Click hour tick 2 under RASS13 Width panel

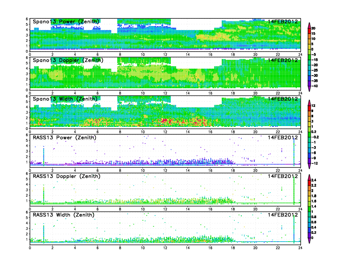click(x=52, y=248)
